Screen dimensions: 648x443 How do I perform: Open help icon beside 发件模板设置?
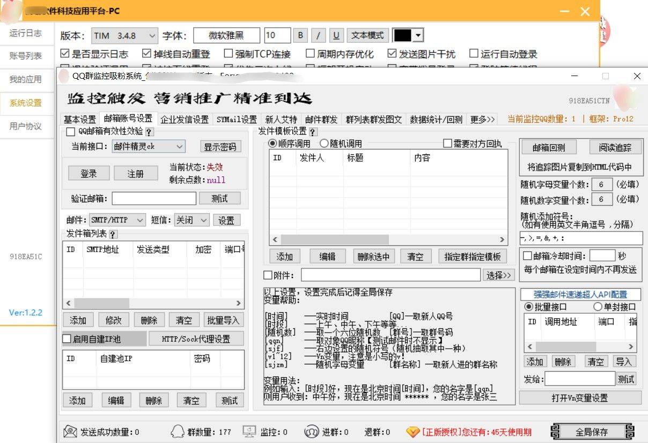pyautogui.click(x=313, y=132)
